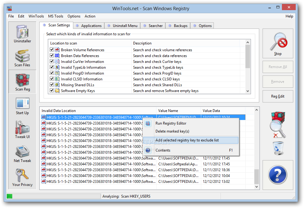Open the Options menu in the menu bar
This screenshot has width=304, height=208.
pos(74,16)
